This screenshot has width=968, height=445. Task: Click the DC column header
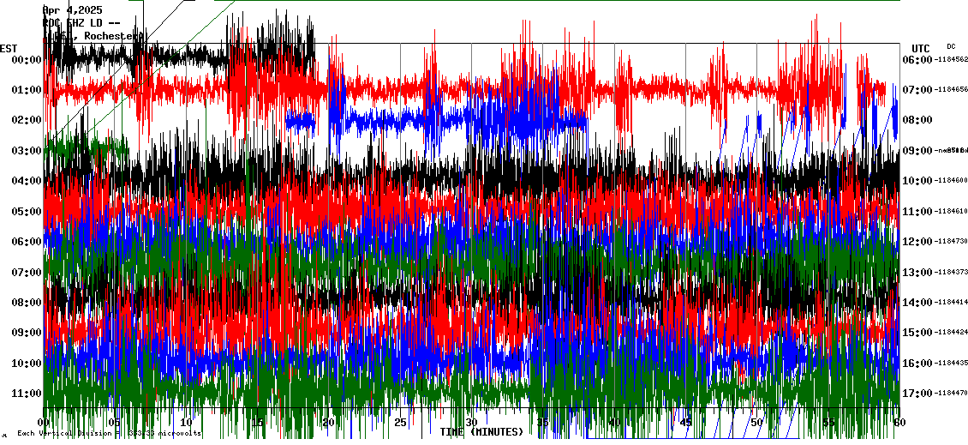pyautogui.click(x=951, y=46)
